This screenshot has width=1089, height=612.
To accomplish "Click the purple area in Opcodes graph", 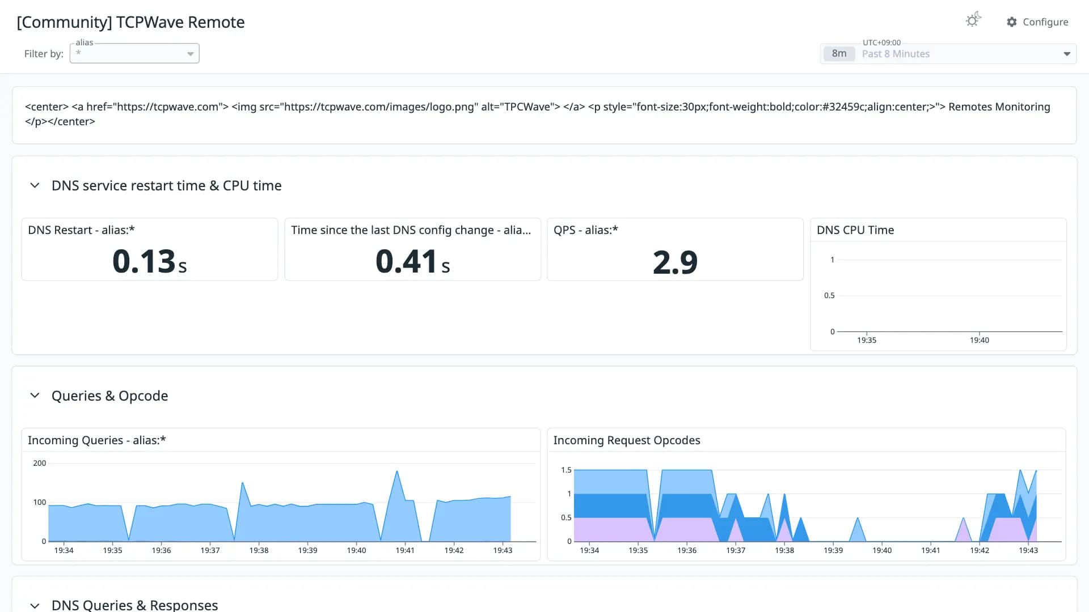I will [x=610, y=529].
